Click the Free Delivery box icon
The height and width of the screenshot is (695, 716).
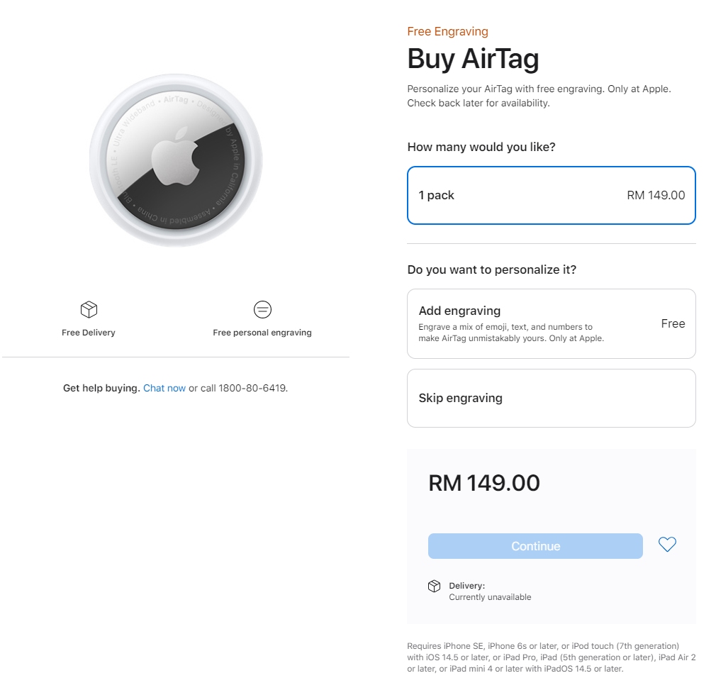coord(88,309)
